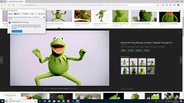Open the Mail app from the taskbar
The image size is (184, 103).
[x=59, y=101]
